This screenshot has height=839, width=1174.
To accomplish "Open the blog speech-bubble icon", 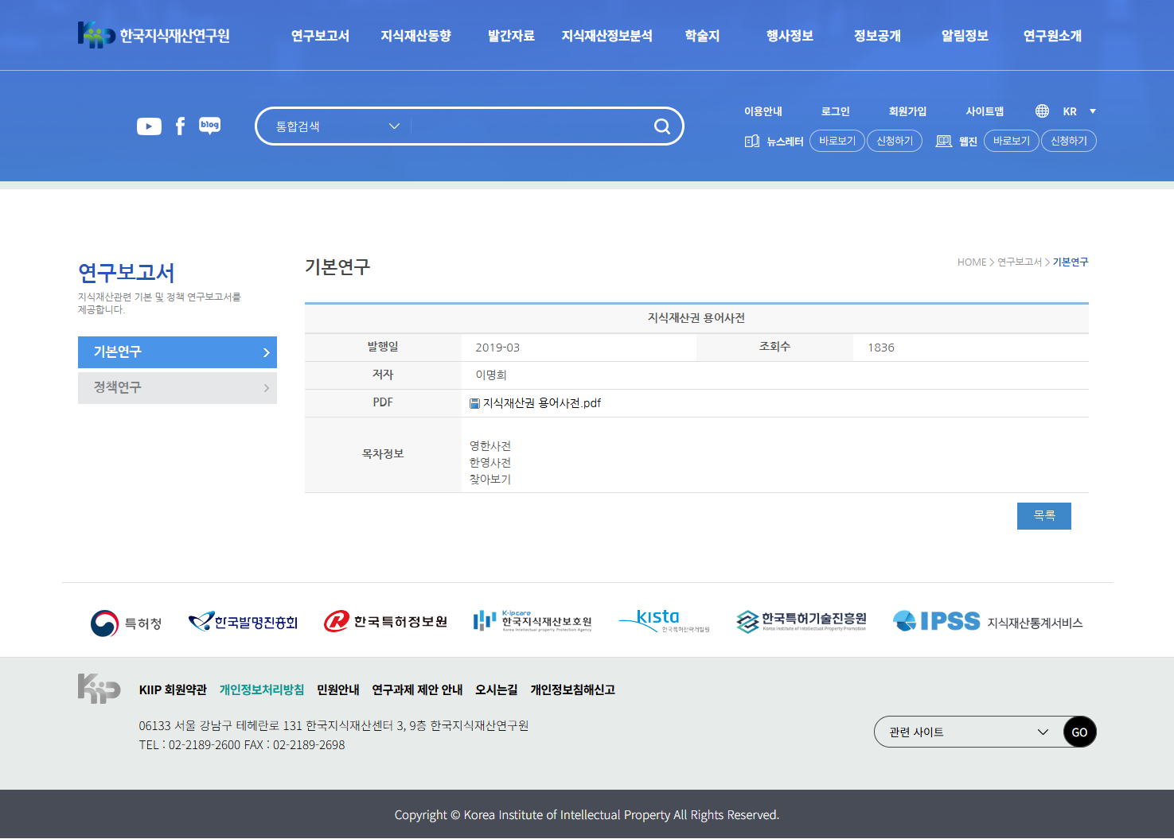I will coord(210,126).
